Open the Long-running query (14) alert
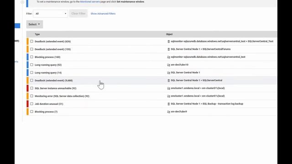This screenshot has height=164, width=292. click(x=48, y=73)
